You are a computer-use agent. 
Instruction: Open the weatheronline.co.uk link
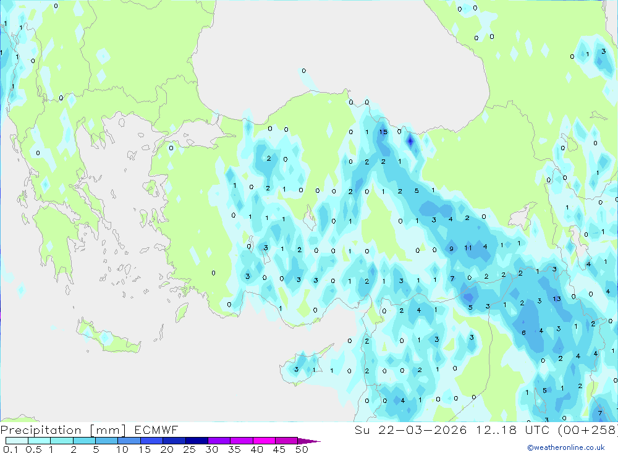(x=566, y=447)
